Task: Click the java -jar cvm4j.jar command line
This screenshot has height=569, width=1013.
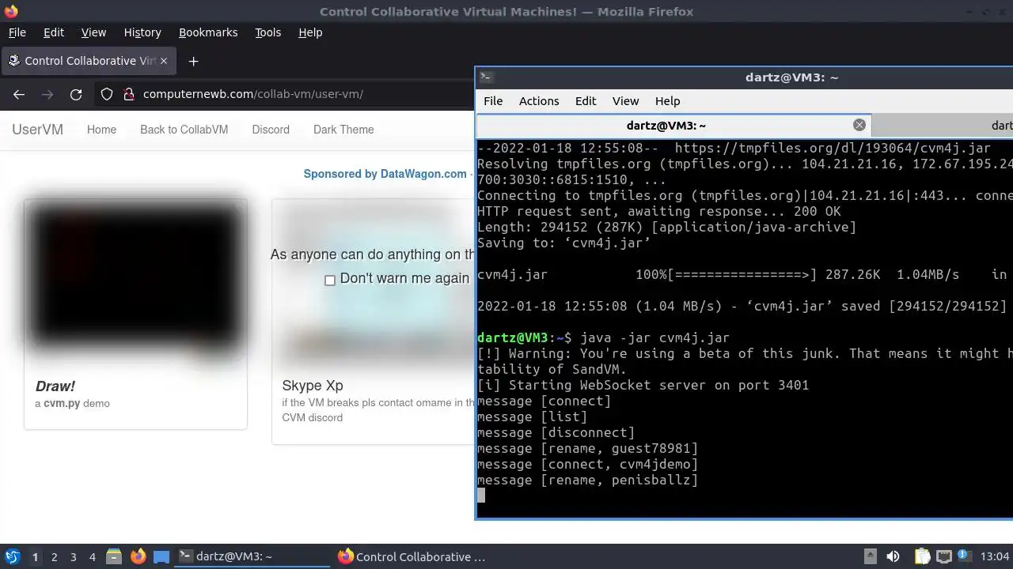Action: (603, 337)
